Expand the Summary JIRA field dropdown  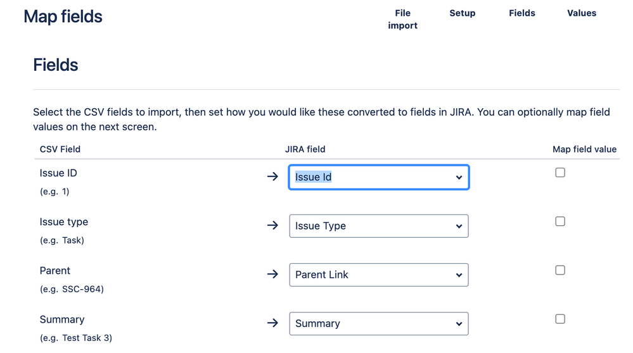coord(379,323)
